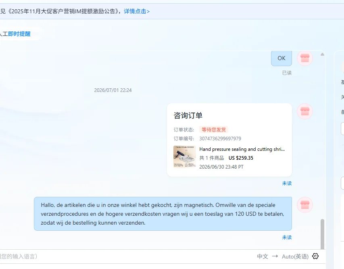The image size is (344, 269).
Task: Open the sealing machine product thumbnail
Action: [185, 156]
